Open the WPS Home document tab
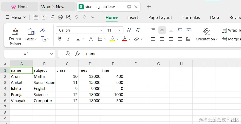Image resolution: width=241 pixels, height=124 pixels. pyautogui.click(x=20, y=7)
